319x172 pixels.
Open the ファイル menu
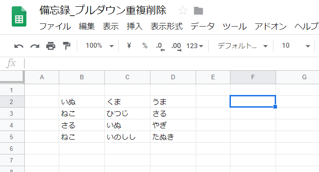(55, 27)
